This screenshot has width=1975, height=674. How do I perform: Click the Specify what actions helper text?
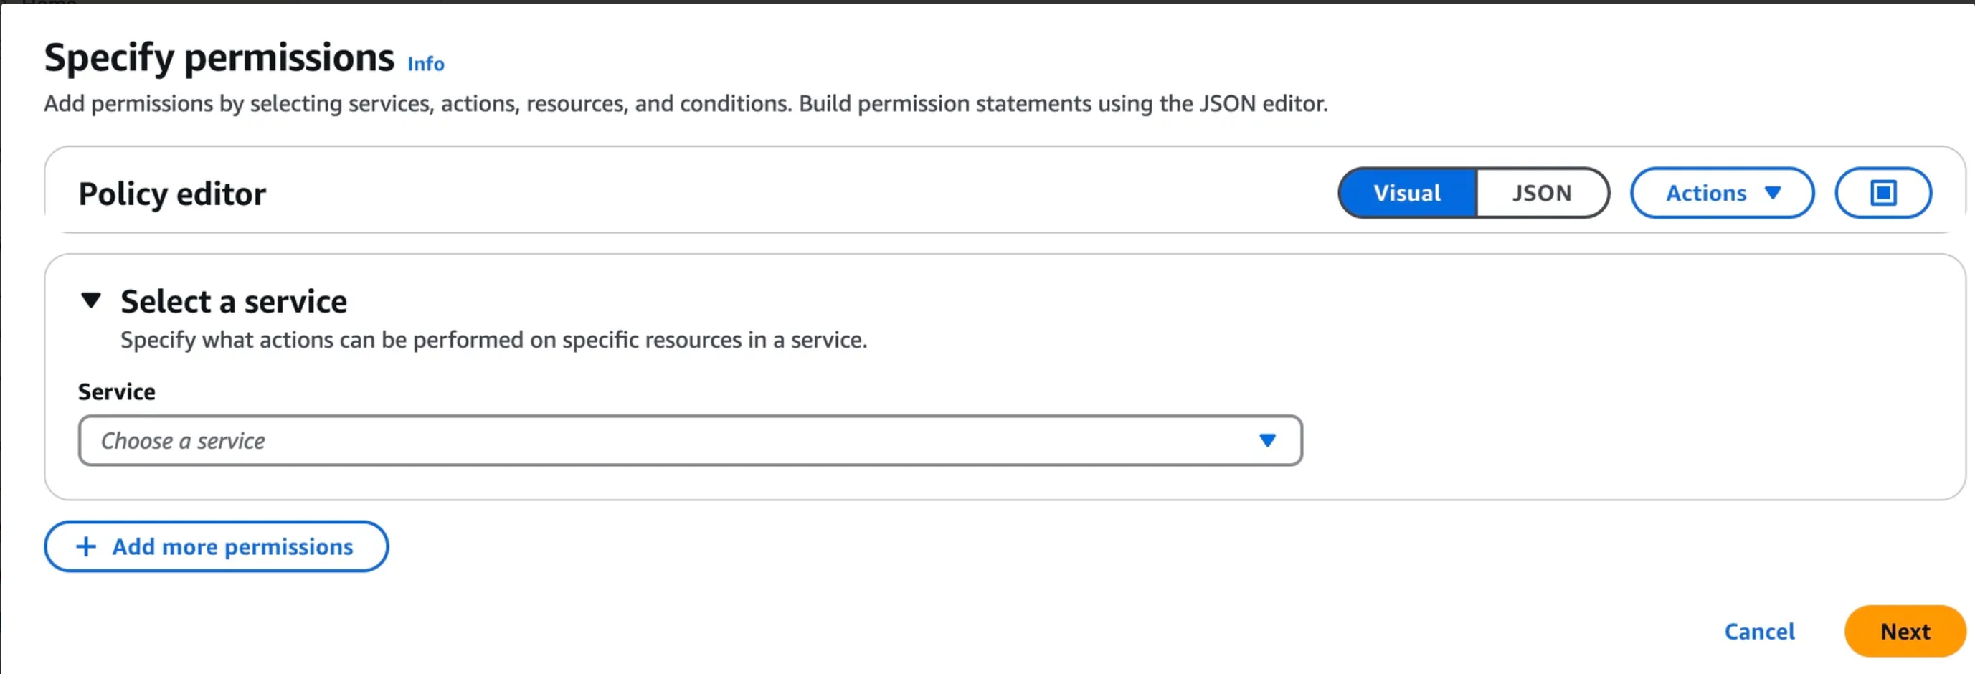click(x=493, y=340)
